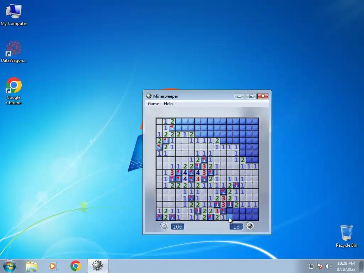Close the Minesweeper window
The height and width of the screenshot is (273, 364).
[x=263, y=96]
